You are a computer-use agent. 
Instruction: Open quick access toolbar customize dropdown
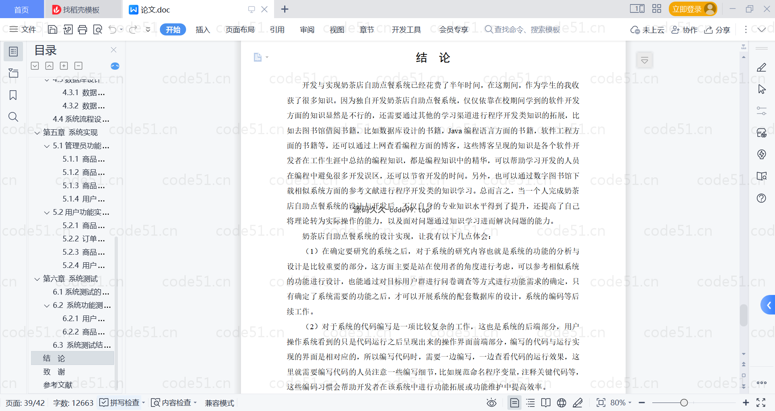tap(148, 29)
